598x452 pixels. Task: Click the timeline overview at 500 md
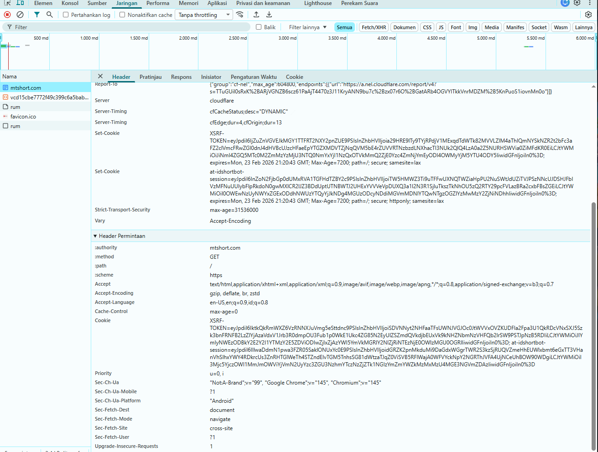(x=41, y=38)
